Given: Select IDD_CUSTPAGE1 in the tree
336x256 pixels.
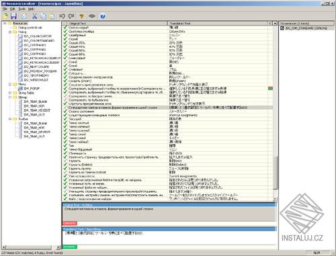Looking at the screenshot, I should pyautogui.click(x=35, y=45).
